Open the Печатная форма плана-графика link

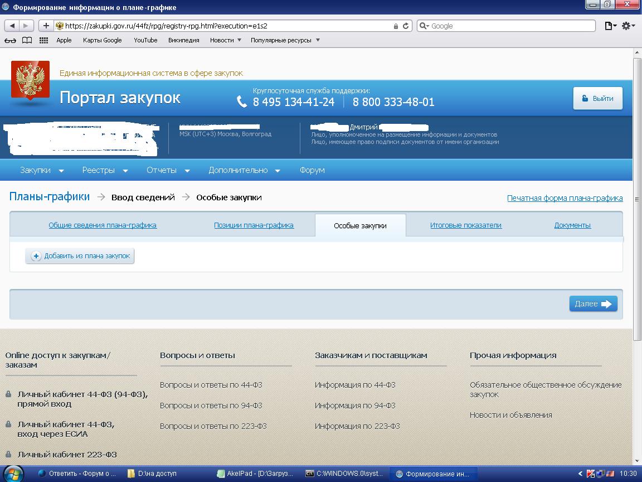(565, 198)
